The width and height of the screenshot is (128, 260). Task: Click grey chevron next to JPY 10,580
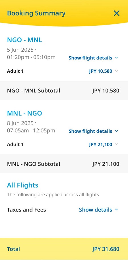click(116, 71)
